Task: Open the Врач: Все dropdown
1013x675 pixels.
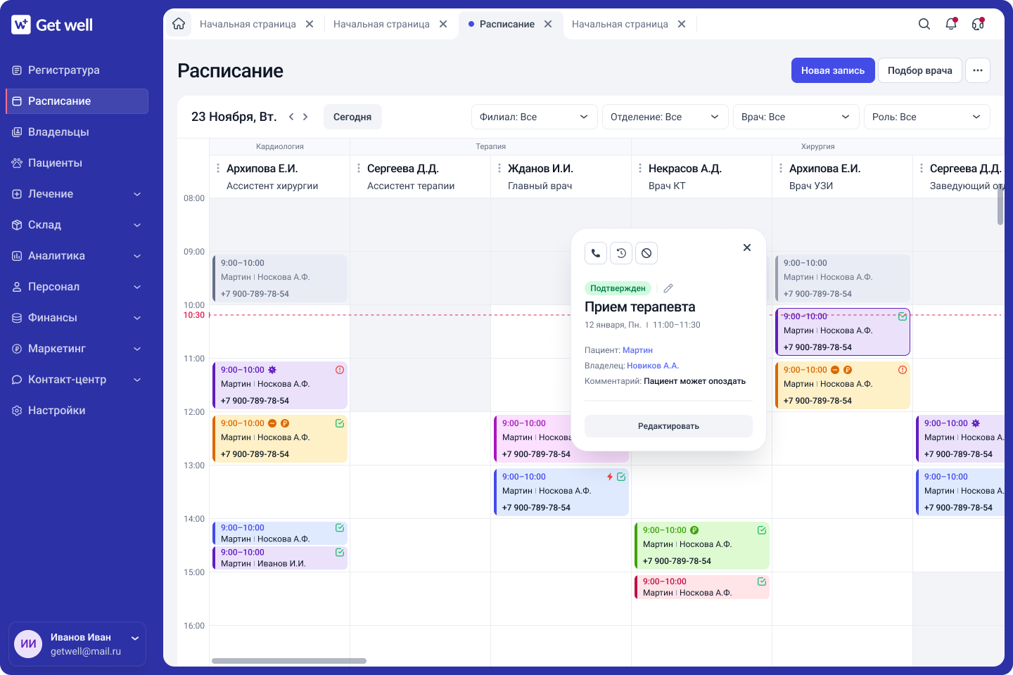Action: [796, 117]
